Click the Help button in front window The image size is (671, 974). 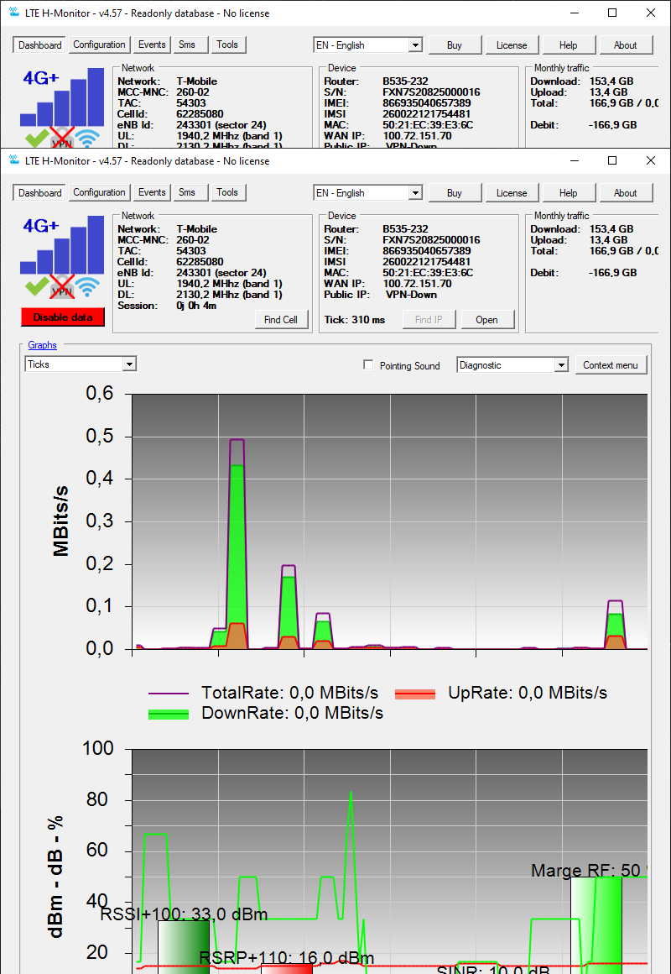point(569,193)
